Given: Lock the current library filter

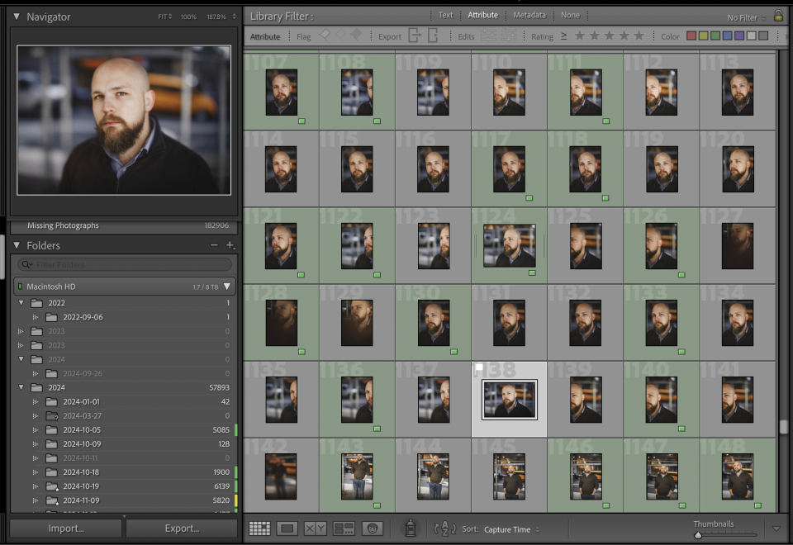Looking at the screenshot, I should point(780,15).
